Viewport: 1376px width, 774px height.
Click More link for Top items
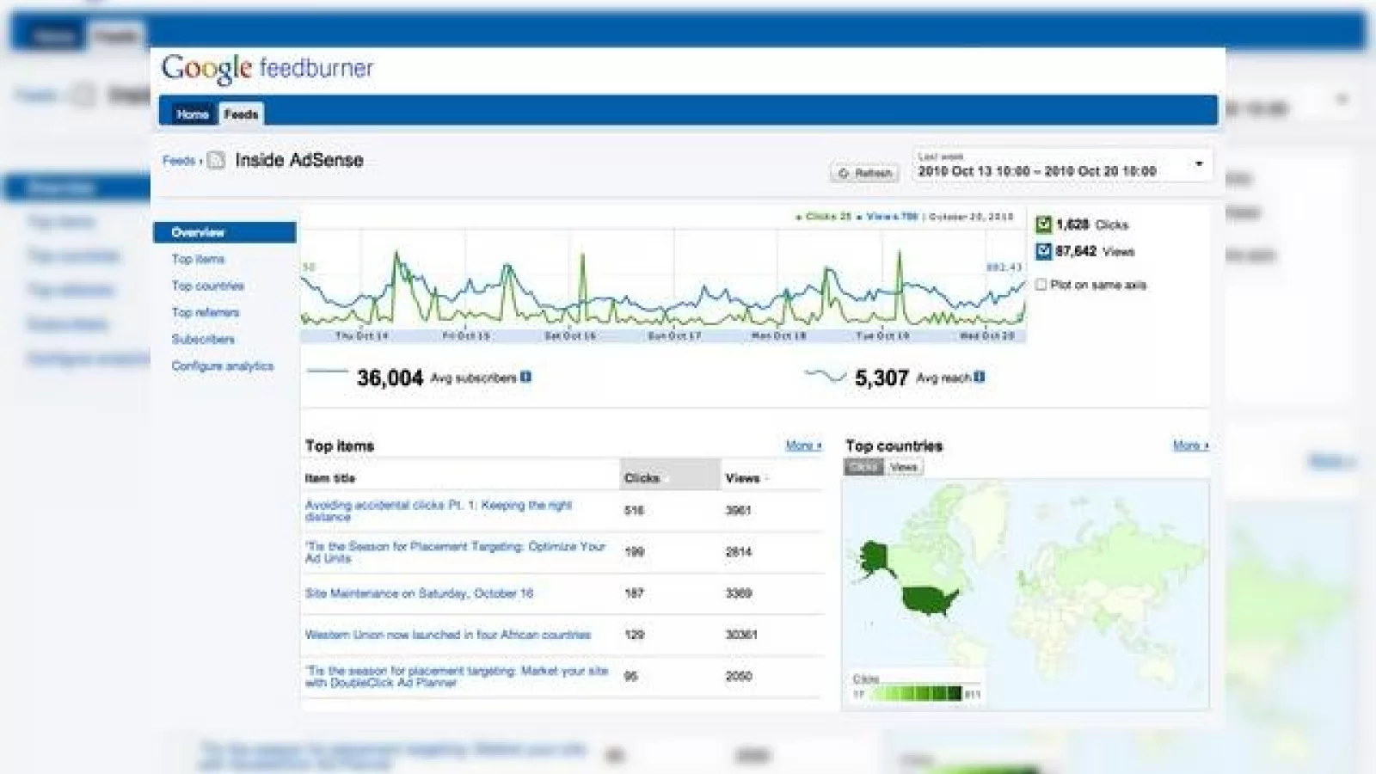pos(803,445)
